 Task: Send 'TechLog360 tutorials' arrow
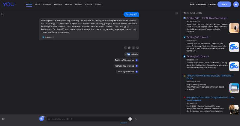click(x=137, y=66)
